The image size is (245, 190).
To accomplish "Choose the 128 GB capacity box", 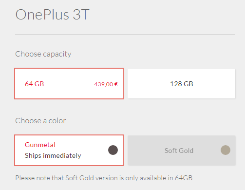I will pos(181,84).
